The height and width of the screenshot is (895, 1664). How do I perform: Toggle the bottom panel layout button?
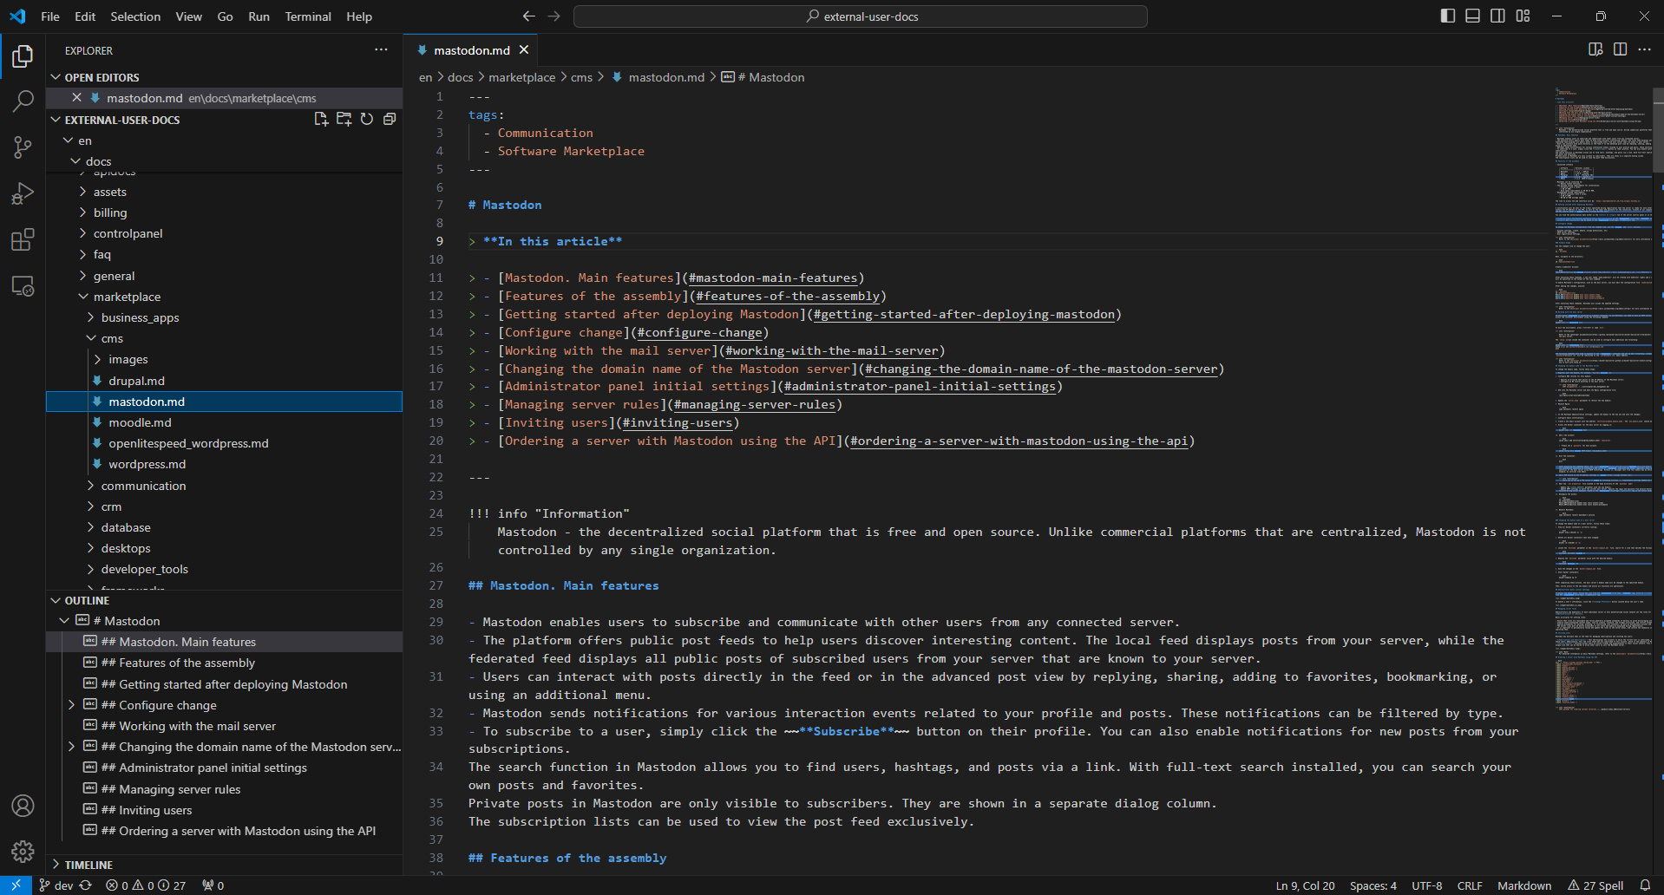tap(1472, 16)
